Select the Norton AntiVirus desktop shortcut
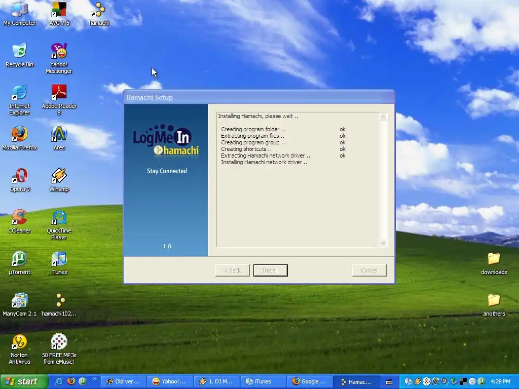519x389 pixels. [19, 349]
